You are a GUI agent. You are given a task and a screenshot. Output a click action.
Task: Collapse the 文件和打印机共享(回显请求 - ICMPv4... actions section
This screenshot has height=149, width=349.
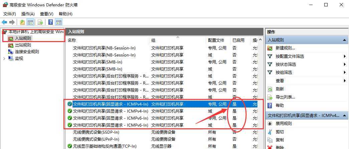[344, 116]
